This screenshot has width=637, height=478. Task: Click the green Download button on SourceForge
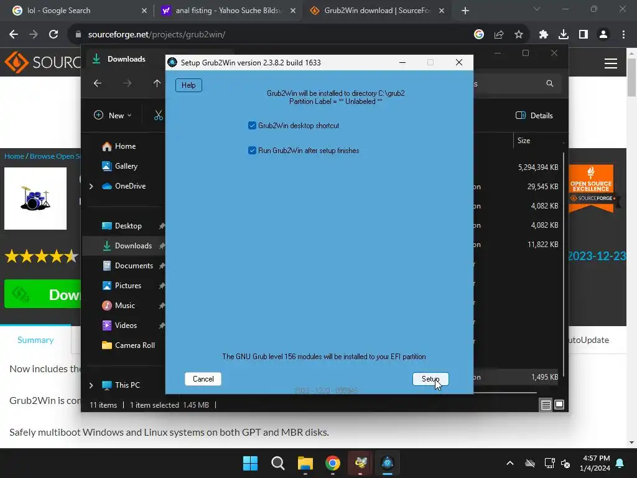click(43, 294)
